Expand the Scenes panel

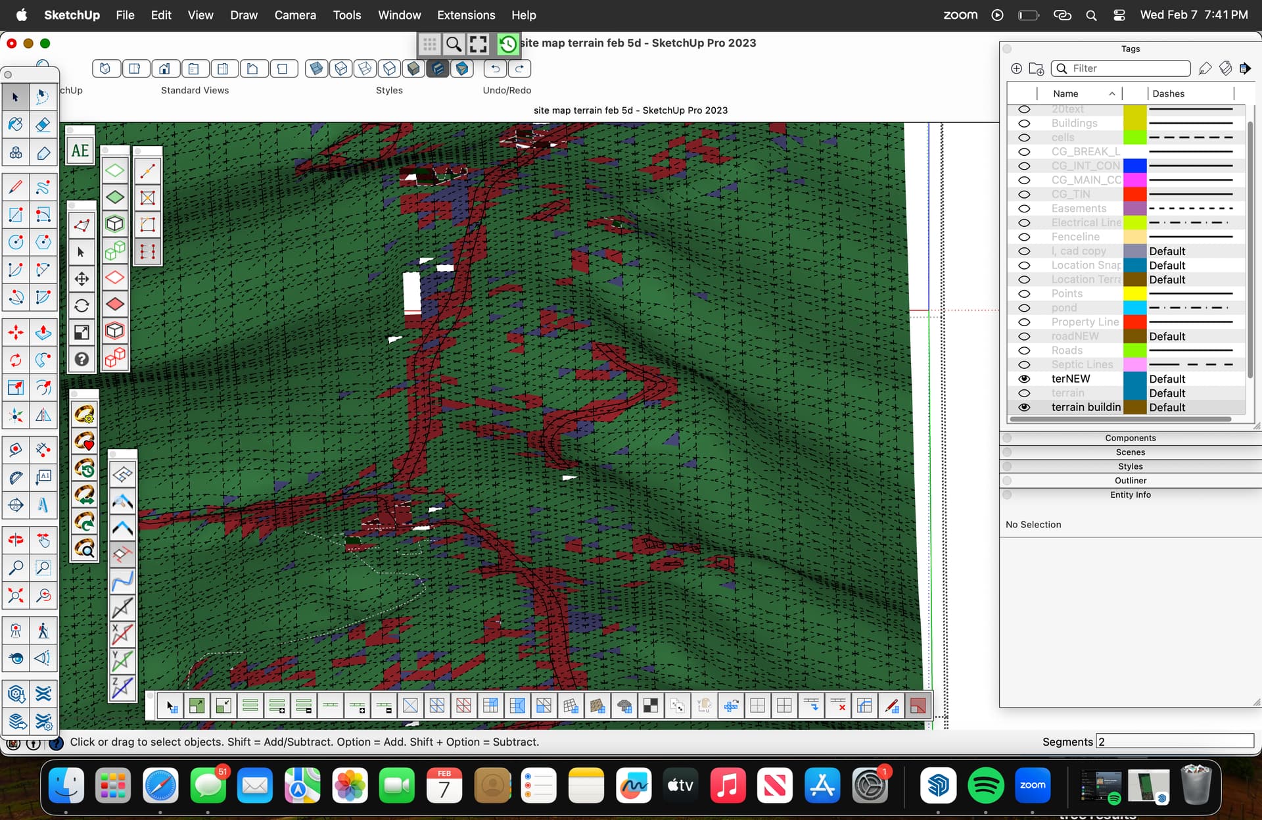point(1129,452)
